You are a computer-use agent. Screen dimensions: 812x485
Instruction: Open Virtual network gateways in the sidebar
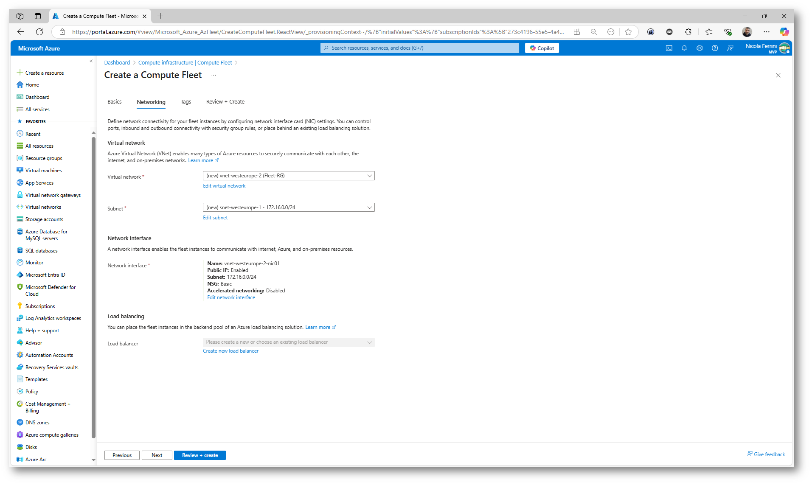click(53, 195)
